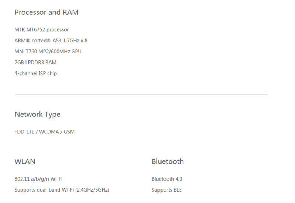295x203 pixels.
Task: Click the horizontal divider below processor specs
Action: coord(141,95)
